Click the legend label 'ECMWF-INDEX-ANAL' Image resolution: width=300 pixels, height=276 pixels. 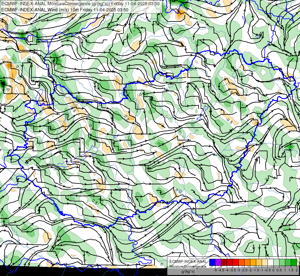pyautogui.click(x=188, y=262)
